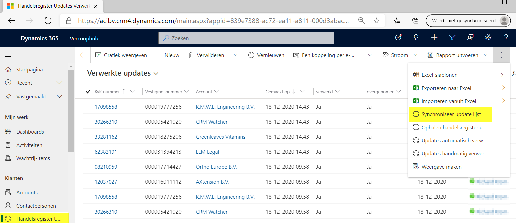
Task: Select Synchroniseer update lijst menu item
Action: pyautogui.click(x=451, y=114)
